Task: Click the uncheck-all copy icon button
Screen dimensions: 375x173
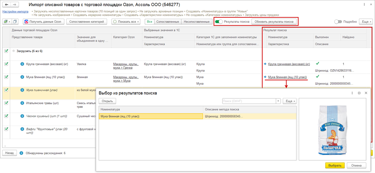Action: click(x=15, y=22)
